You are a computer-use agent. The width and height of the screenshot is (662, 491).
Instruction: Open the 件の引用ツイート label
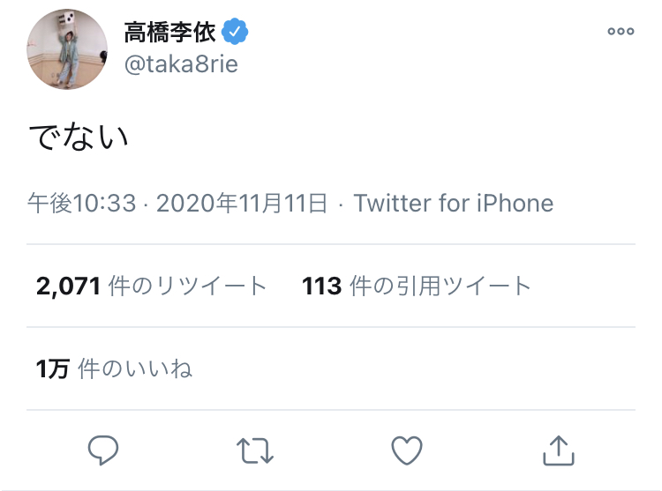coord(440,286)
